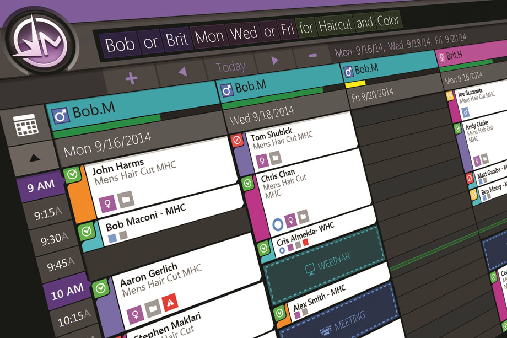Open Stephen Maklari appointment
The height and width of the screenshot is (338, 507).
pyautogui.click(x=168, y=326)
